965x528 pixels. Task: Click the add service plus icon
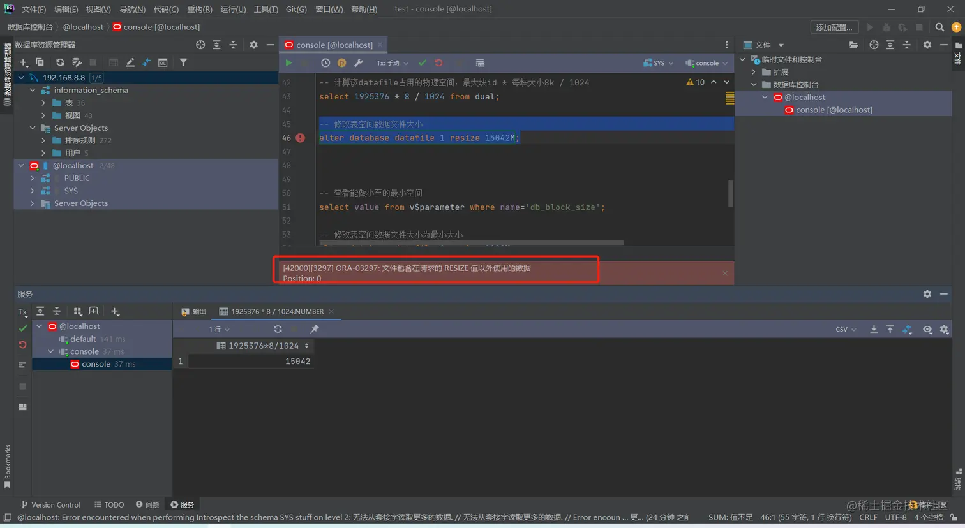click(x=115, y=311)
